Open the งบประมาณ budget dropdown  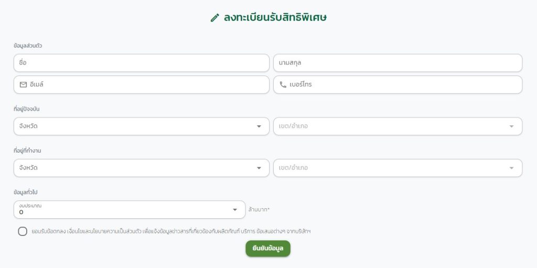[130, 209]
